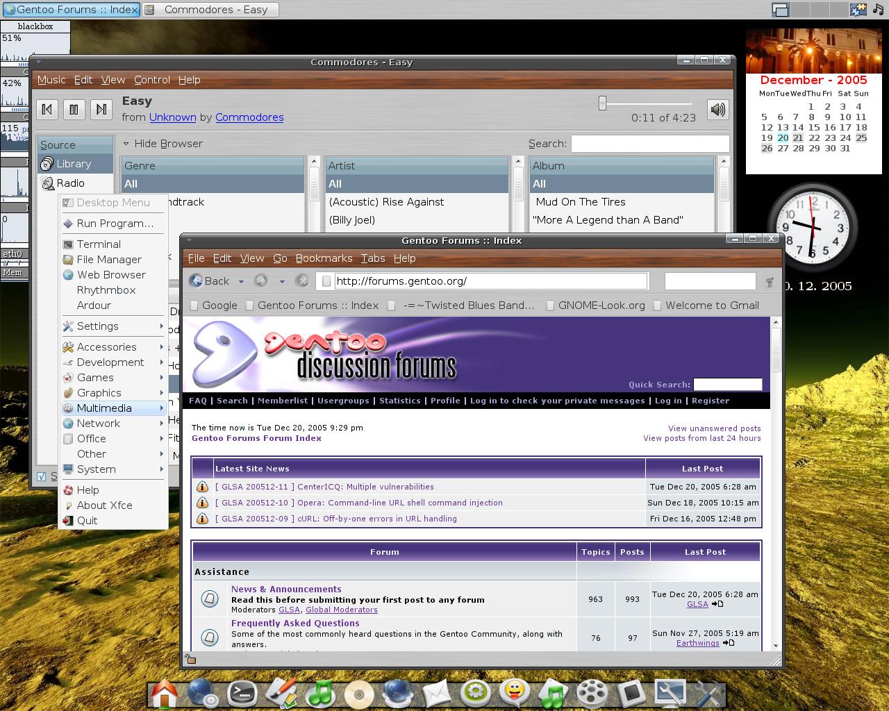Viewport: 889px width, 711px height.
Task: Click the Gentoo logo on forum banner
Action: coord(224,354)
